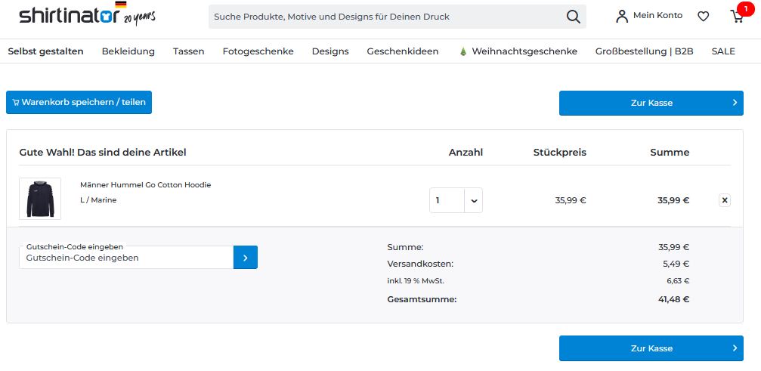Click the top Zur Kasse button
This screenshot has width=761, height=371.
[651, 103]
